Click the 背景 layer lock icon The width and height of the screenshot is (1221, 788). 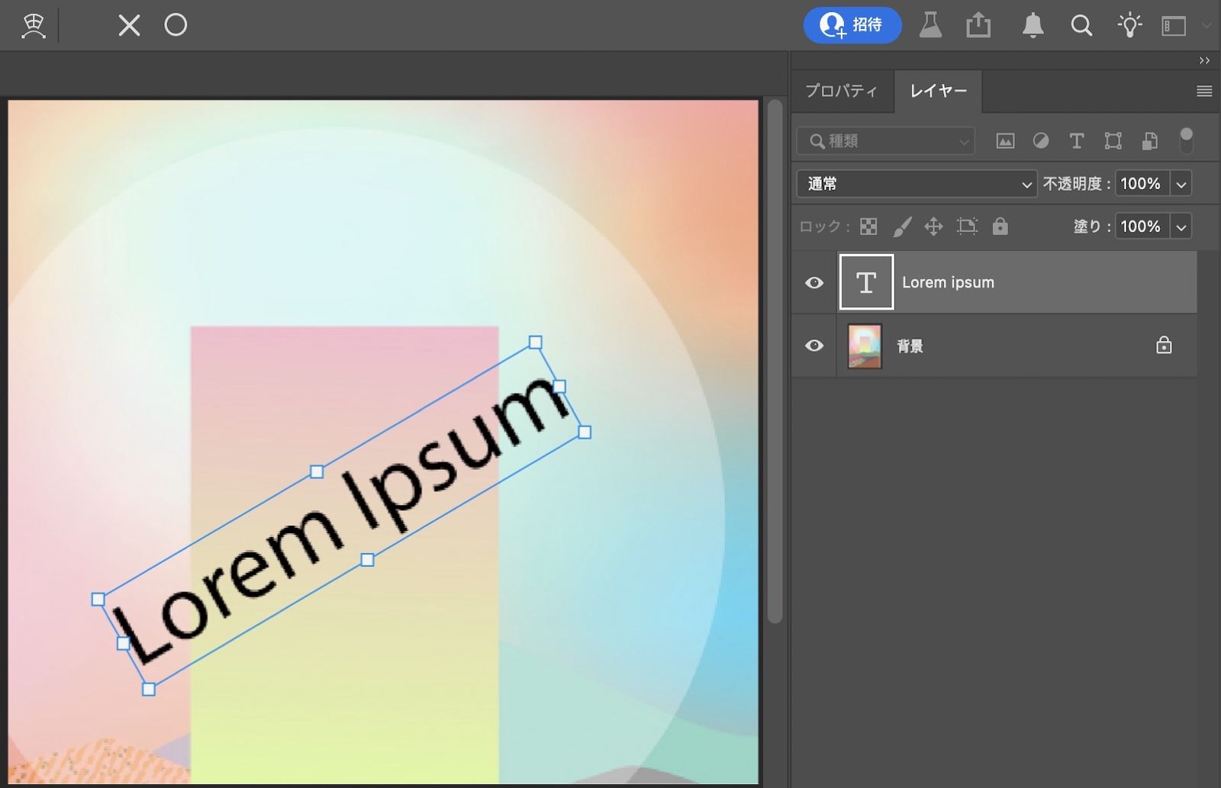(x=1164, y=346)
